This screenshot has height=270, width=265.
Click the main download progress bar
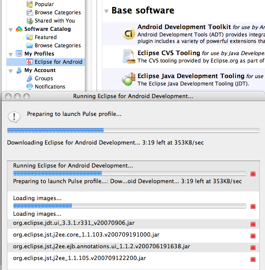(133, 130)
